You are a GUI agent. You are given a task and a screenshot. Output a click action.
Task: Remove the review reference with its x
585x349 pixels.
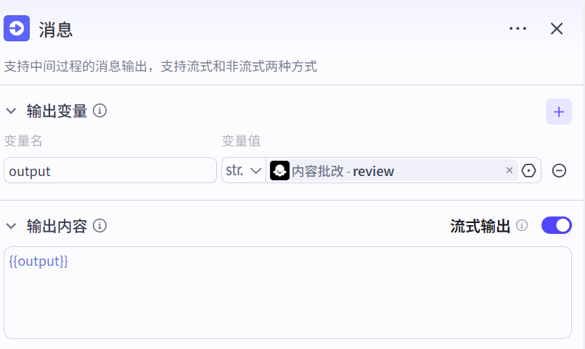pos(510,170)
